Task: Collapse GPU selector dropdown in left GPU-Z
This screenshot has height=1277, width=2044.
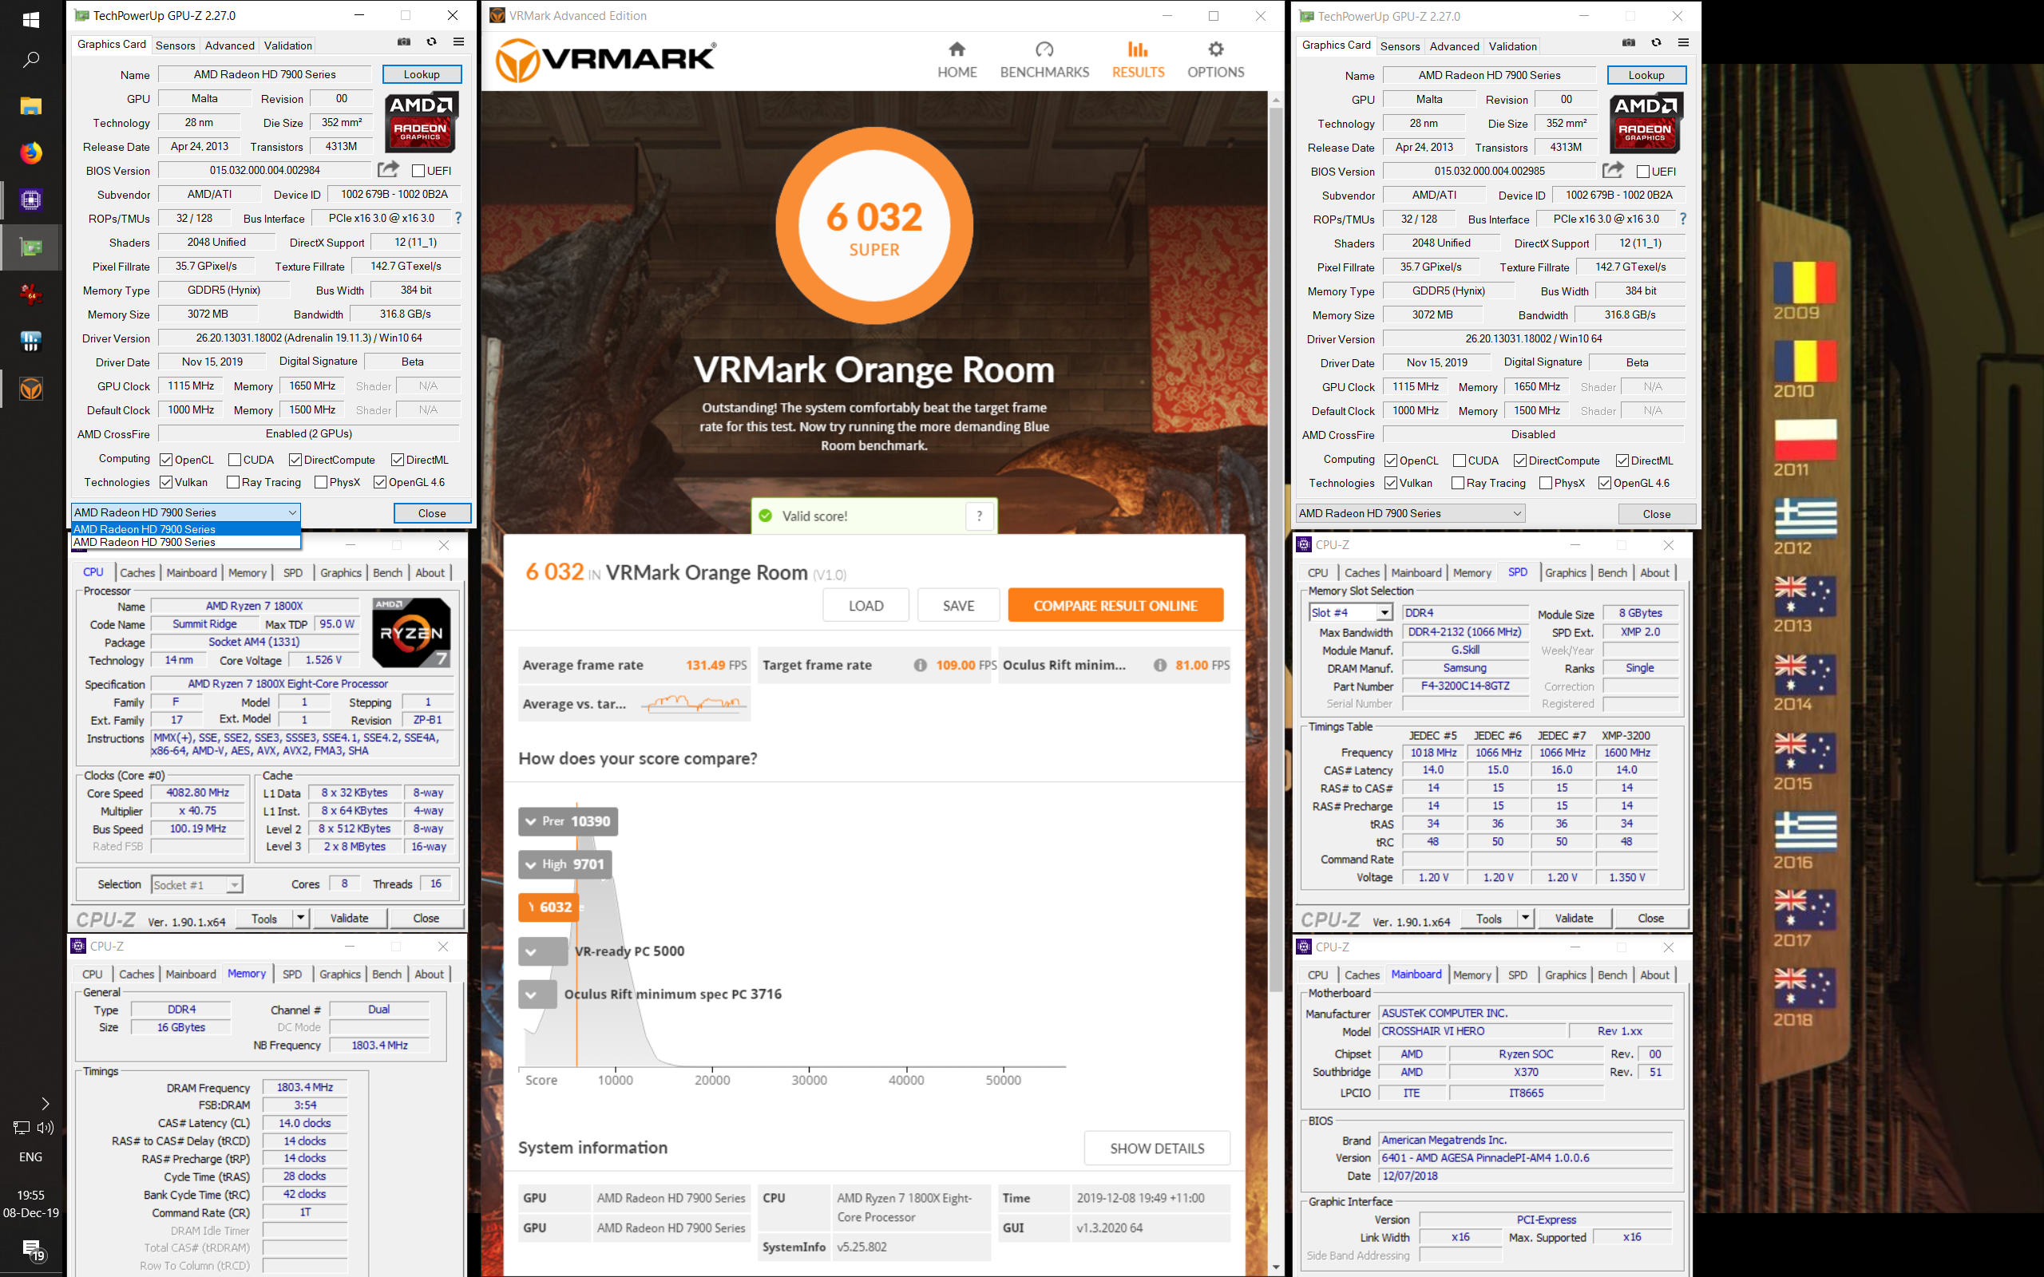Action: point(292,512)
